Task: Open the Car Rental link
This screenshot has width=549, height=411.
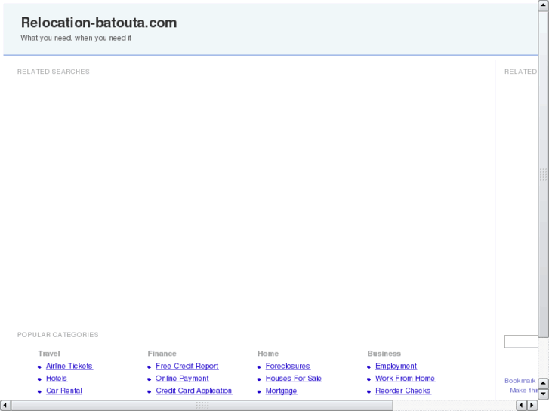Action: [64, 391]
